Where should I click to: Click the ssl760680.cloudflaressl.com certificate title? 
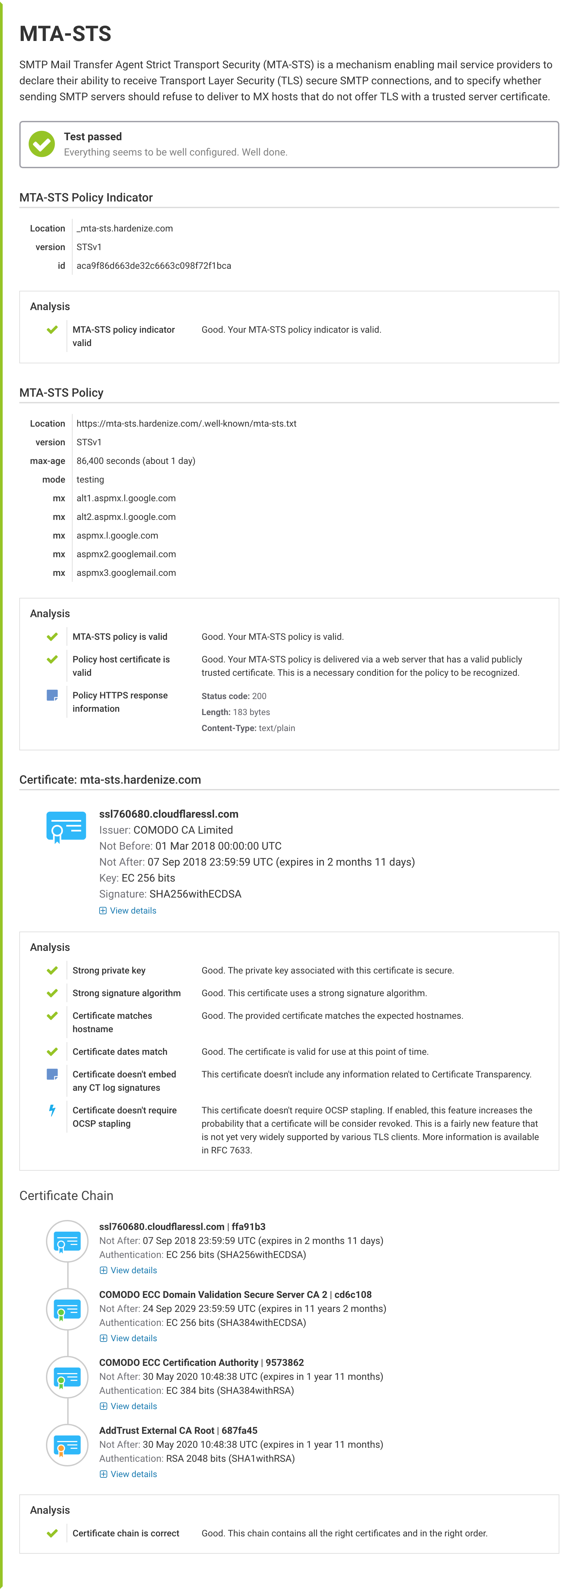point(168,814)
